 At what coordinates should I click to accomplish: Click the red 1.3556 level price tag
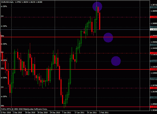(x=153, y=37)
